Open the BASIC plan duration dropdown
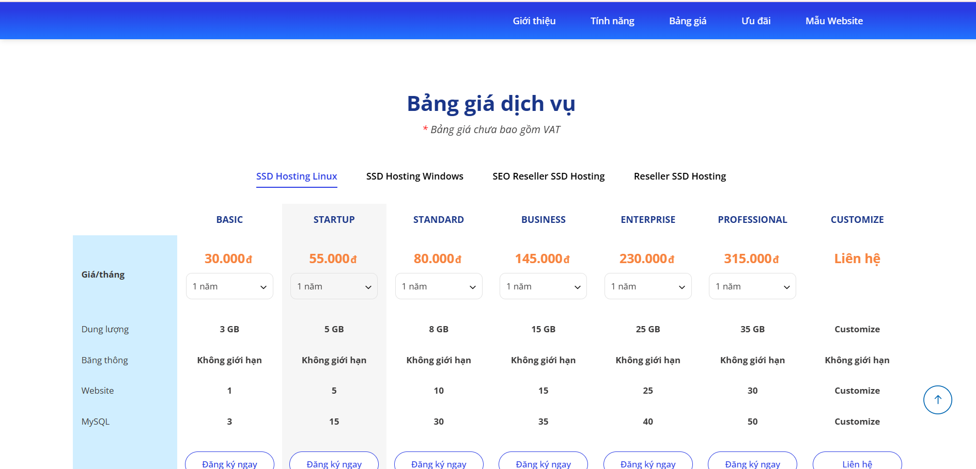The height and width of the screenshot is (469, 976). 229,286
